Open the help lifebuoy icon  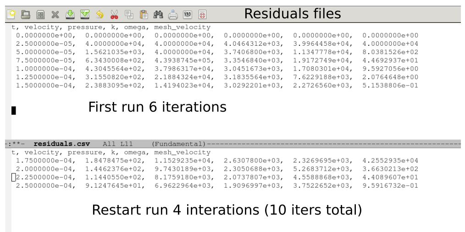(202, 15)
